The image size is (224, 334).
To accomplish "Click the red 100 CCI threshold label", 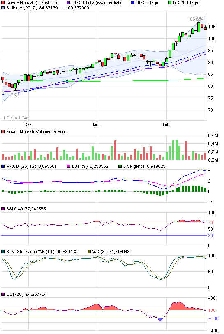I will pyautogui.click(x=212, y=310).
